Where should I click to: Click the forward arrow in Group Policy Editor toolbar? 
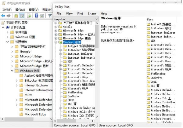(9, 16)
